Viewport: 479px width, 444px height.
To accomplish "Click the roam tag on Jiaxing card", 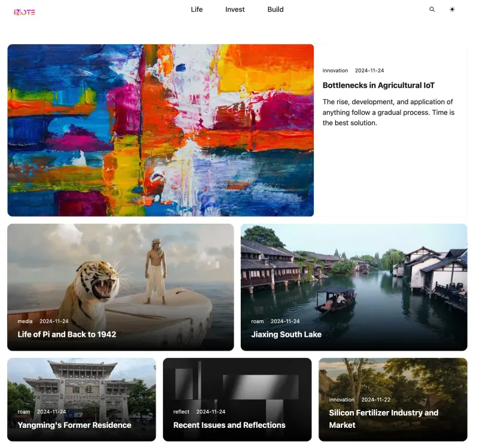I will coord(257,321).
